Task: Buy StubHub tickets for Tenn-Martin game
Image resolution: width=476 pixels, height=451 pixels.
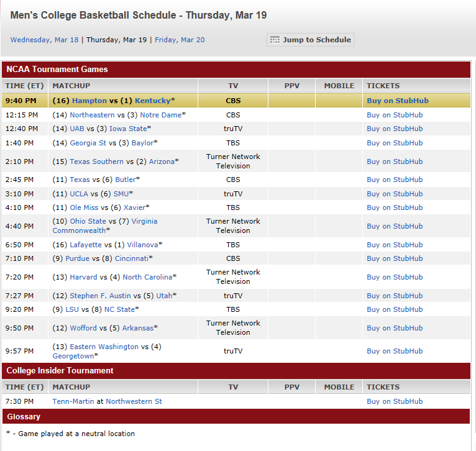Action: coord(395,401)
